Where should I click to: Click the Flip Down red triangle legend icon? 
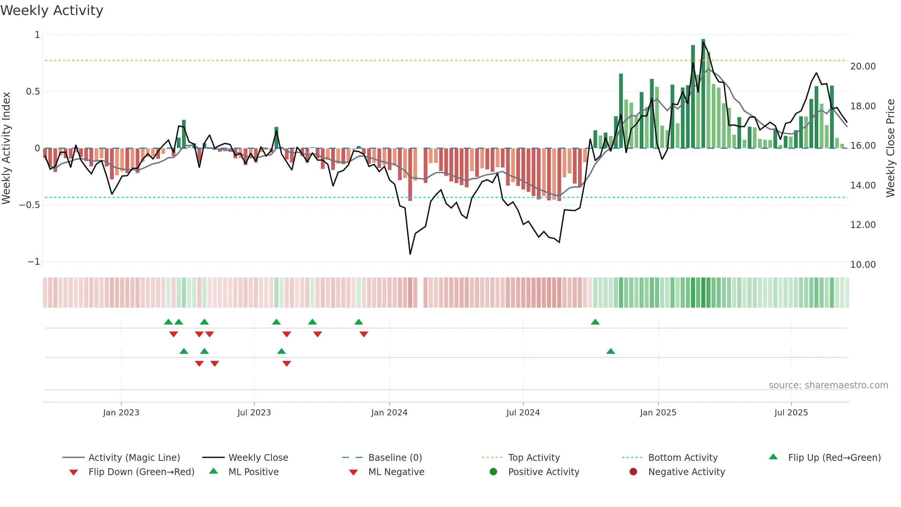tap(74, 472)
